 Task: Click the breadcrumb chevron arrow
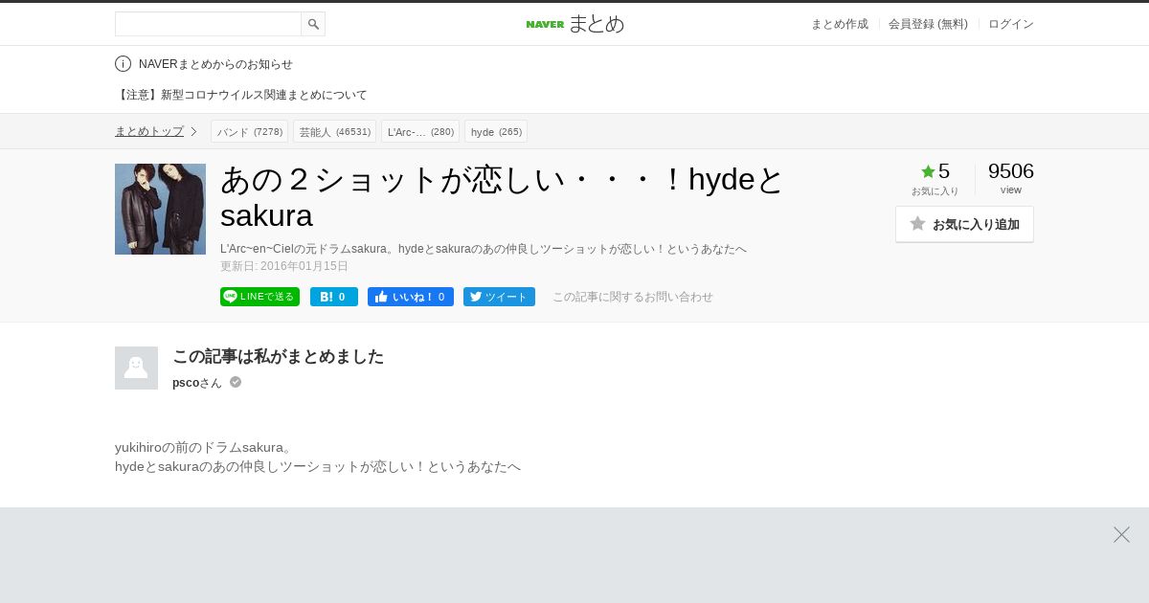click(193, 131)
